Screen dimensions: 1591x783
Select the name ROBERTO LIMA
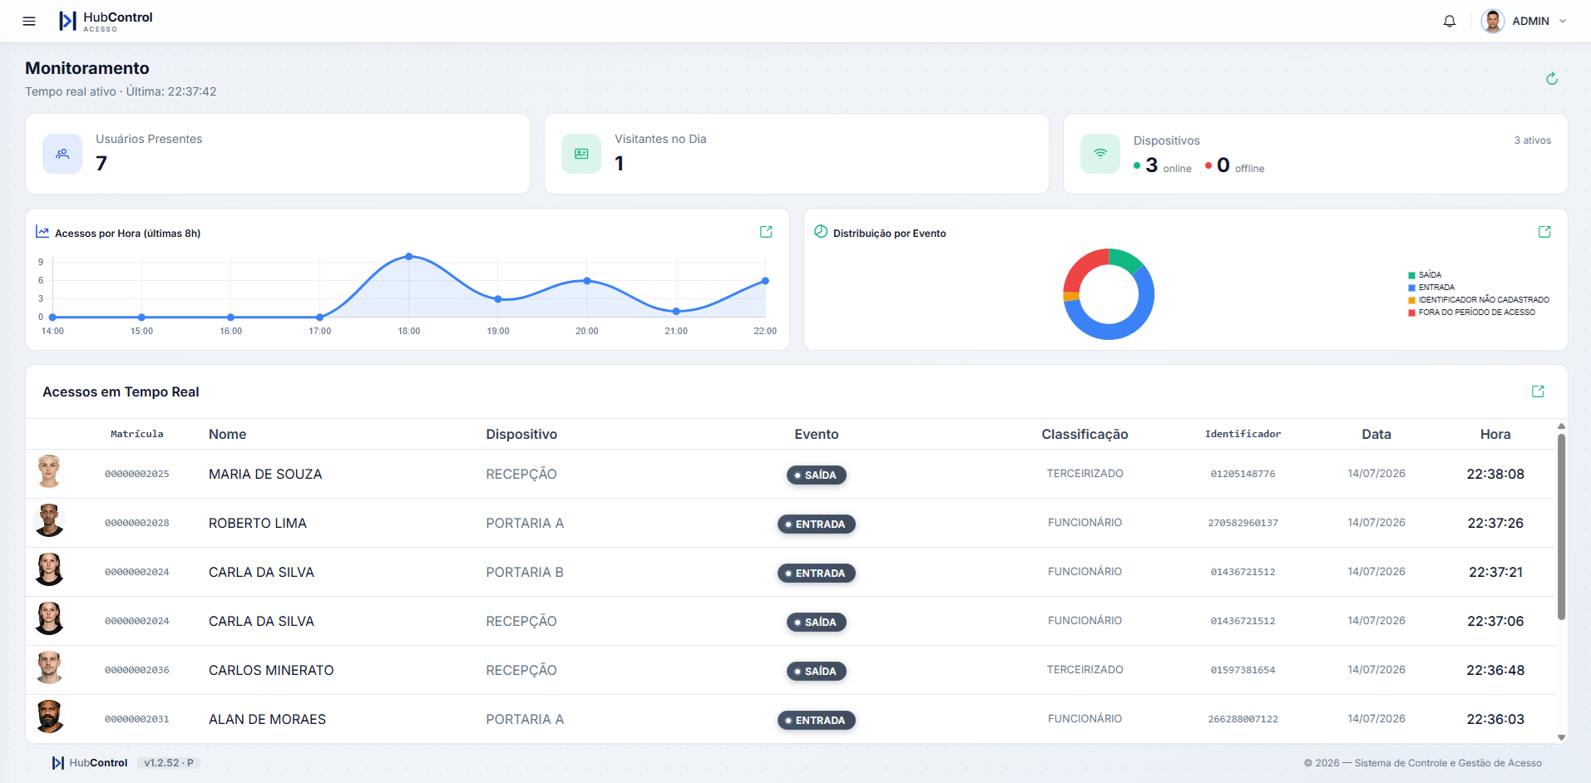(258, 523)
